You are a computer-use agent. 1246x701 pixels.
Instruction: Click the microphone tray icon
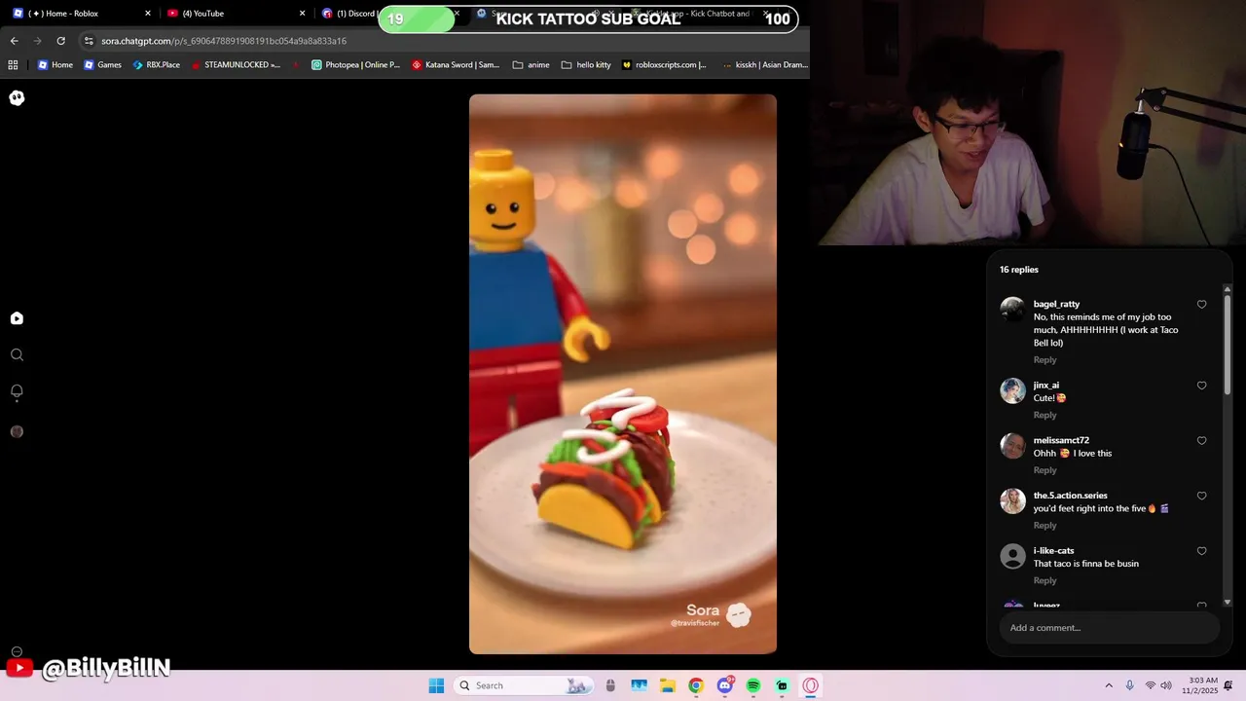point(1129,685)
